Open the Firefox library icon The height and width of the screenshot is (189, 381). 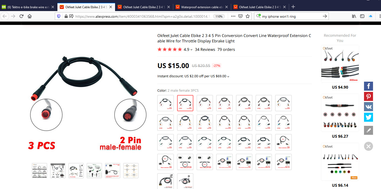[354, 16]
